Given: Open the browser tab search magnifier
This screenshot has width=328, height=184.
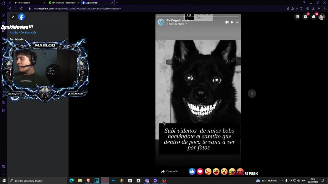Looking at the screenshot, I should [x=304, y=3].
